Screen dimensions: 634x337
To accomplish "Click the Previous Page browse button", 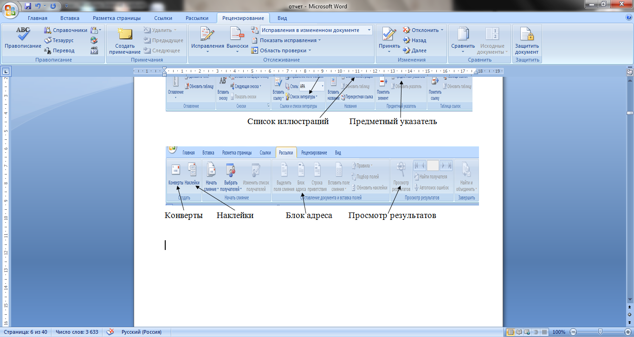I will tap(630, 307).
